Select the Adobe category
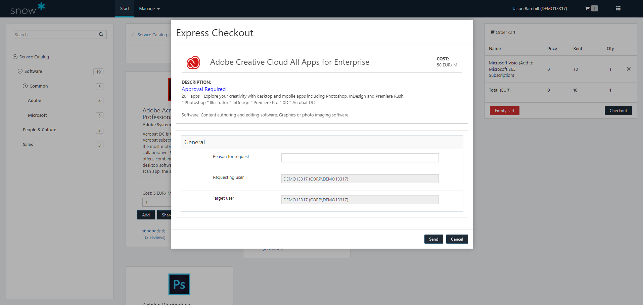 35,100
